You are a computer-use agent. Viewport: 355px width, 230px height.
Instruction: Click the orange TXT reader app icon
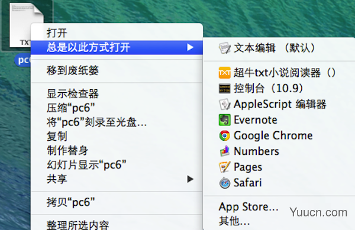click(x=225, y=73)
